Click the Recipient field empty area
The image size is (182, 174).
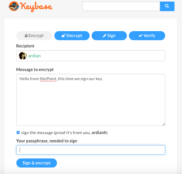(103, 56)
